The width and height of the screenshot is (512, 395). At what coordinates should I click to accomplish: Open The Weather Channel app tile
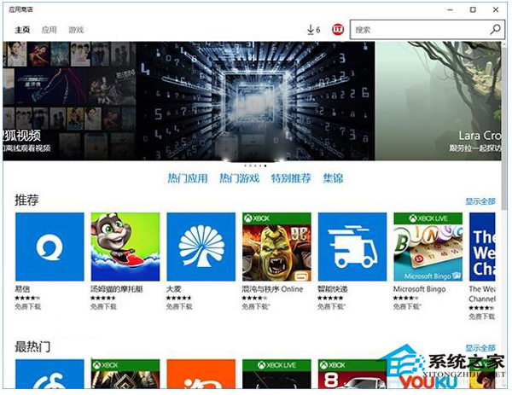(482, 247)
